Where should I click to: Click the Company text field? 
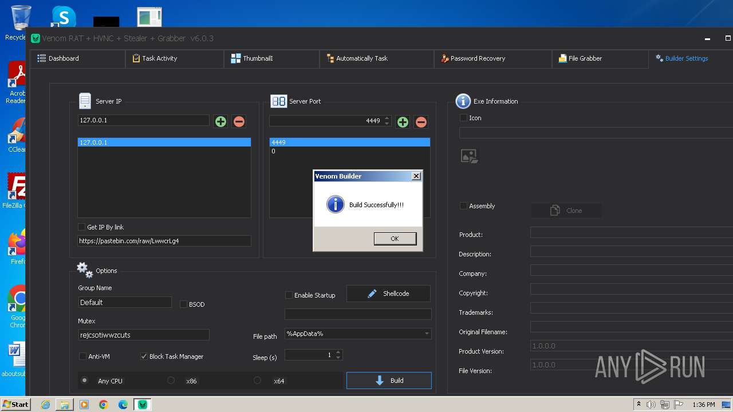(x=631, y=271)
